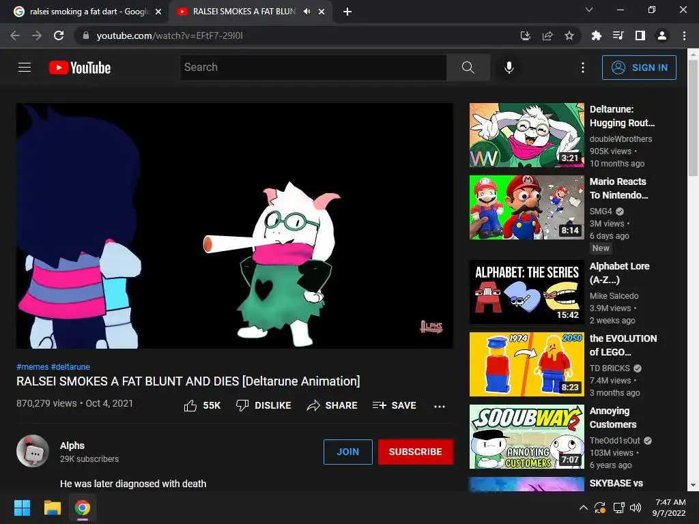Screen dimensions: 699x524
Task: Show hidden system tray icons
Action: [583, 508]
